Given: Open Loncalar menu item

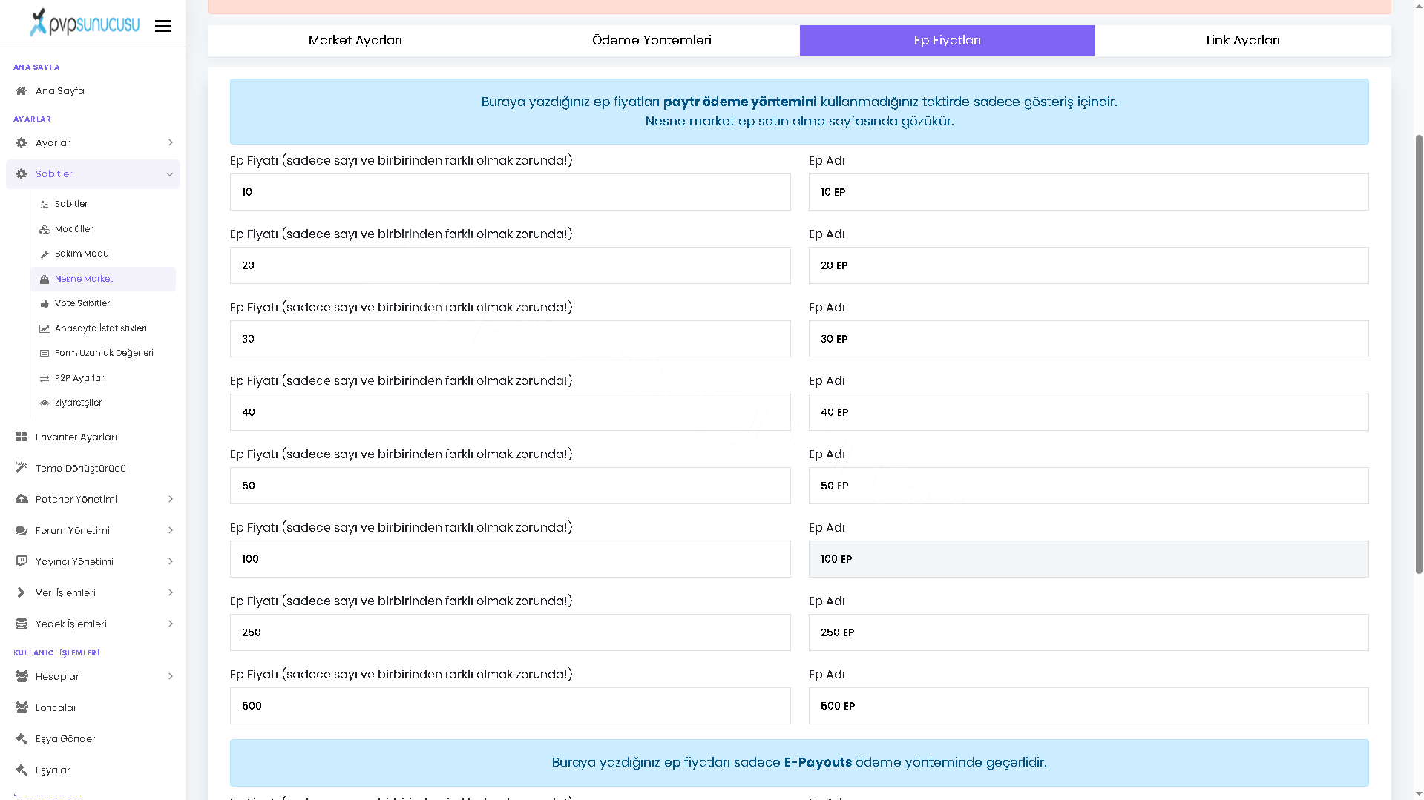Looking at the screenshot, I should 93,708.
